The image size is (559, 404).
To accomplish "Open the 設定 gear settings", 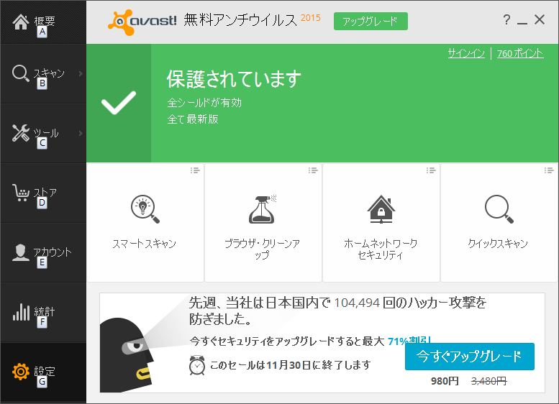I will click(x=43, y=372).
